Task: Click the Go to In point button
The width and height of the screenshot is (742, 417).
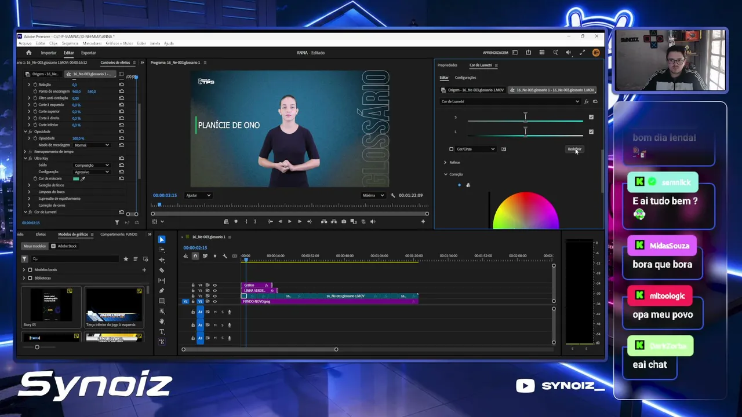Action: [x=271, y=221]
